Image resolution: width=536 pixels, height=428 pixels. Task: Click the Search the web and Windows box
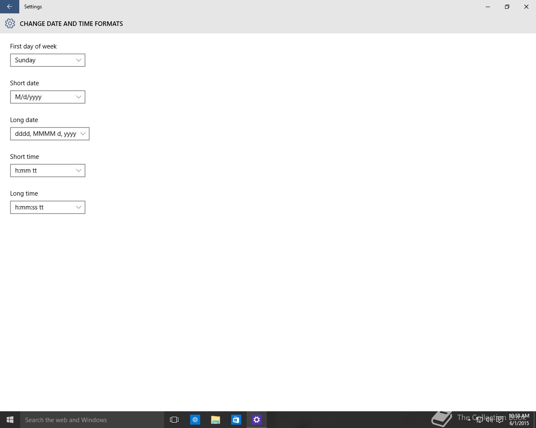[x=92, y=420]
